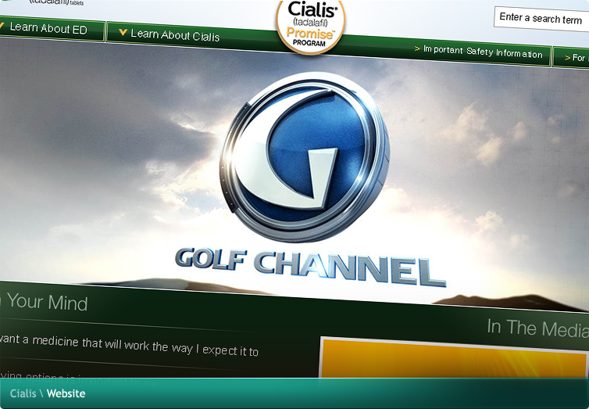
Task: Click the Cialis Promise Program badge
Action: (x=310, y=27)
